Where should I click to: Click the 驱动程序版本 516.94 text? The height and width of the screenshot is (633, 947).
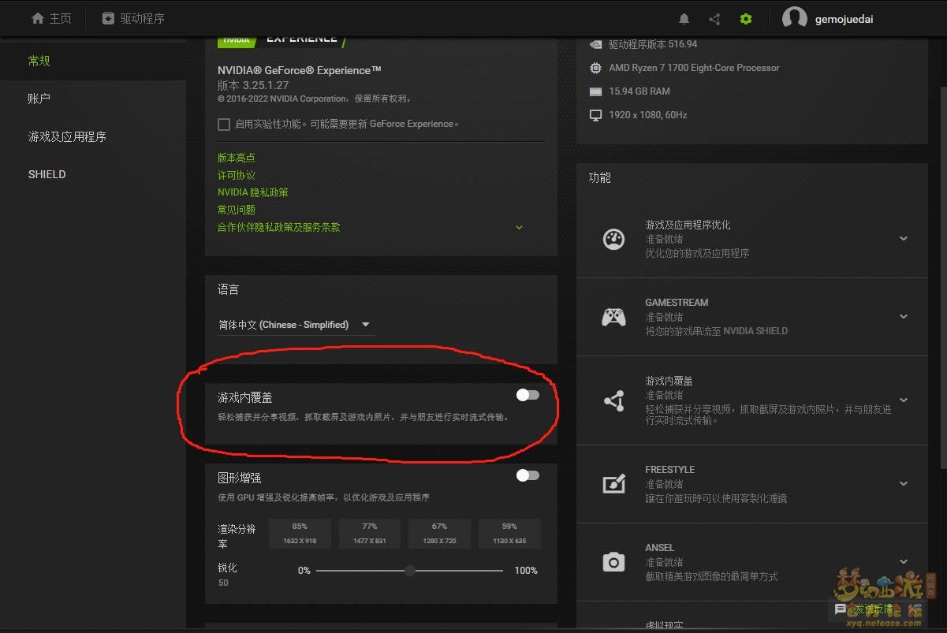653,44
